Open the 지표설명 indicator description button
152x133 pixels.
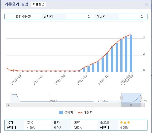click(x=39, y=5)
